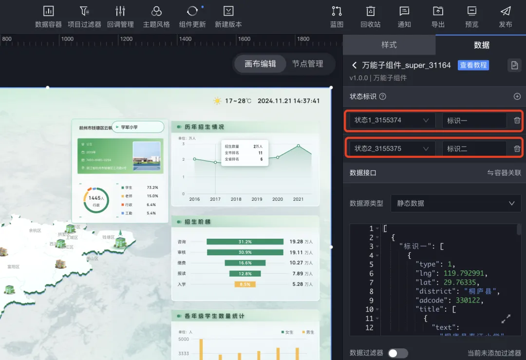Click the 组件更新 component update icon

(x=192, y=11)
